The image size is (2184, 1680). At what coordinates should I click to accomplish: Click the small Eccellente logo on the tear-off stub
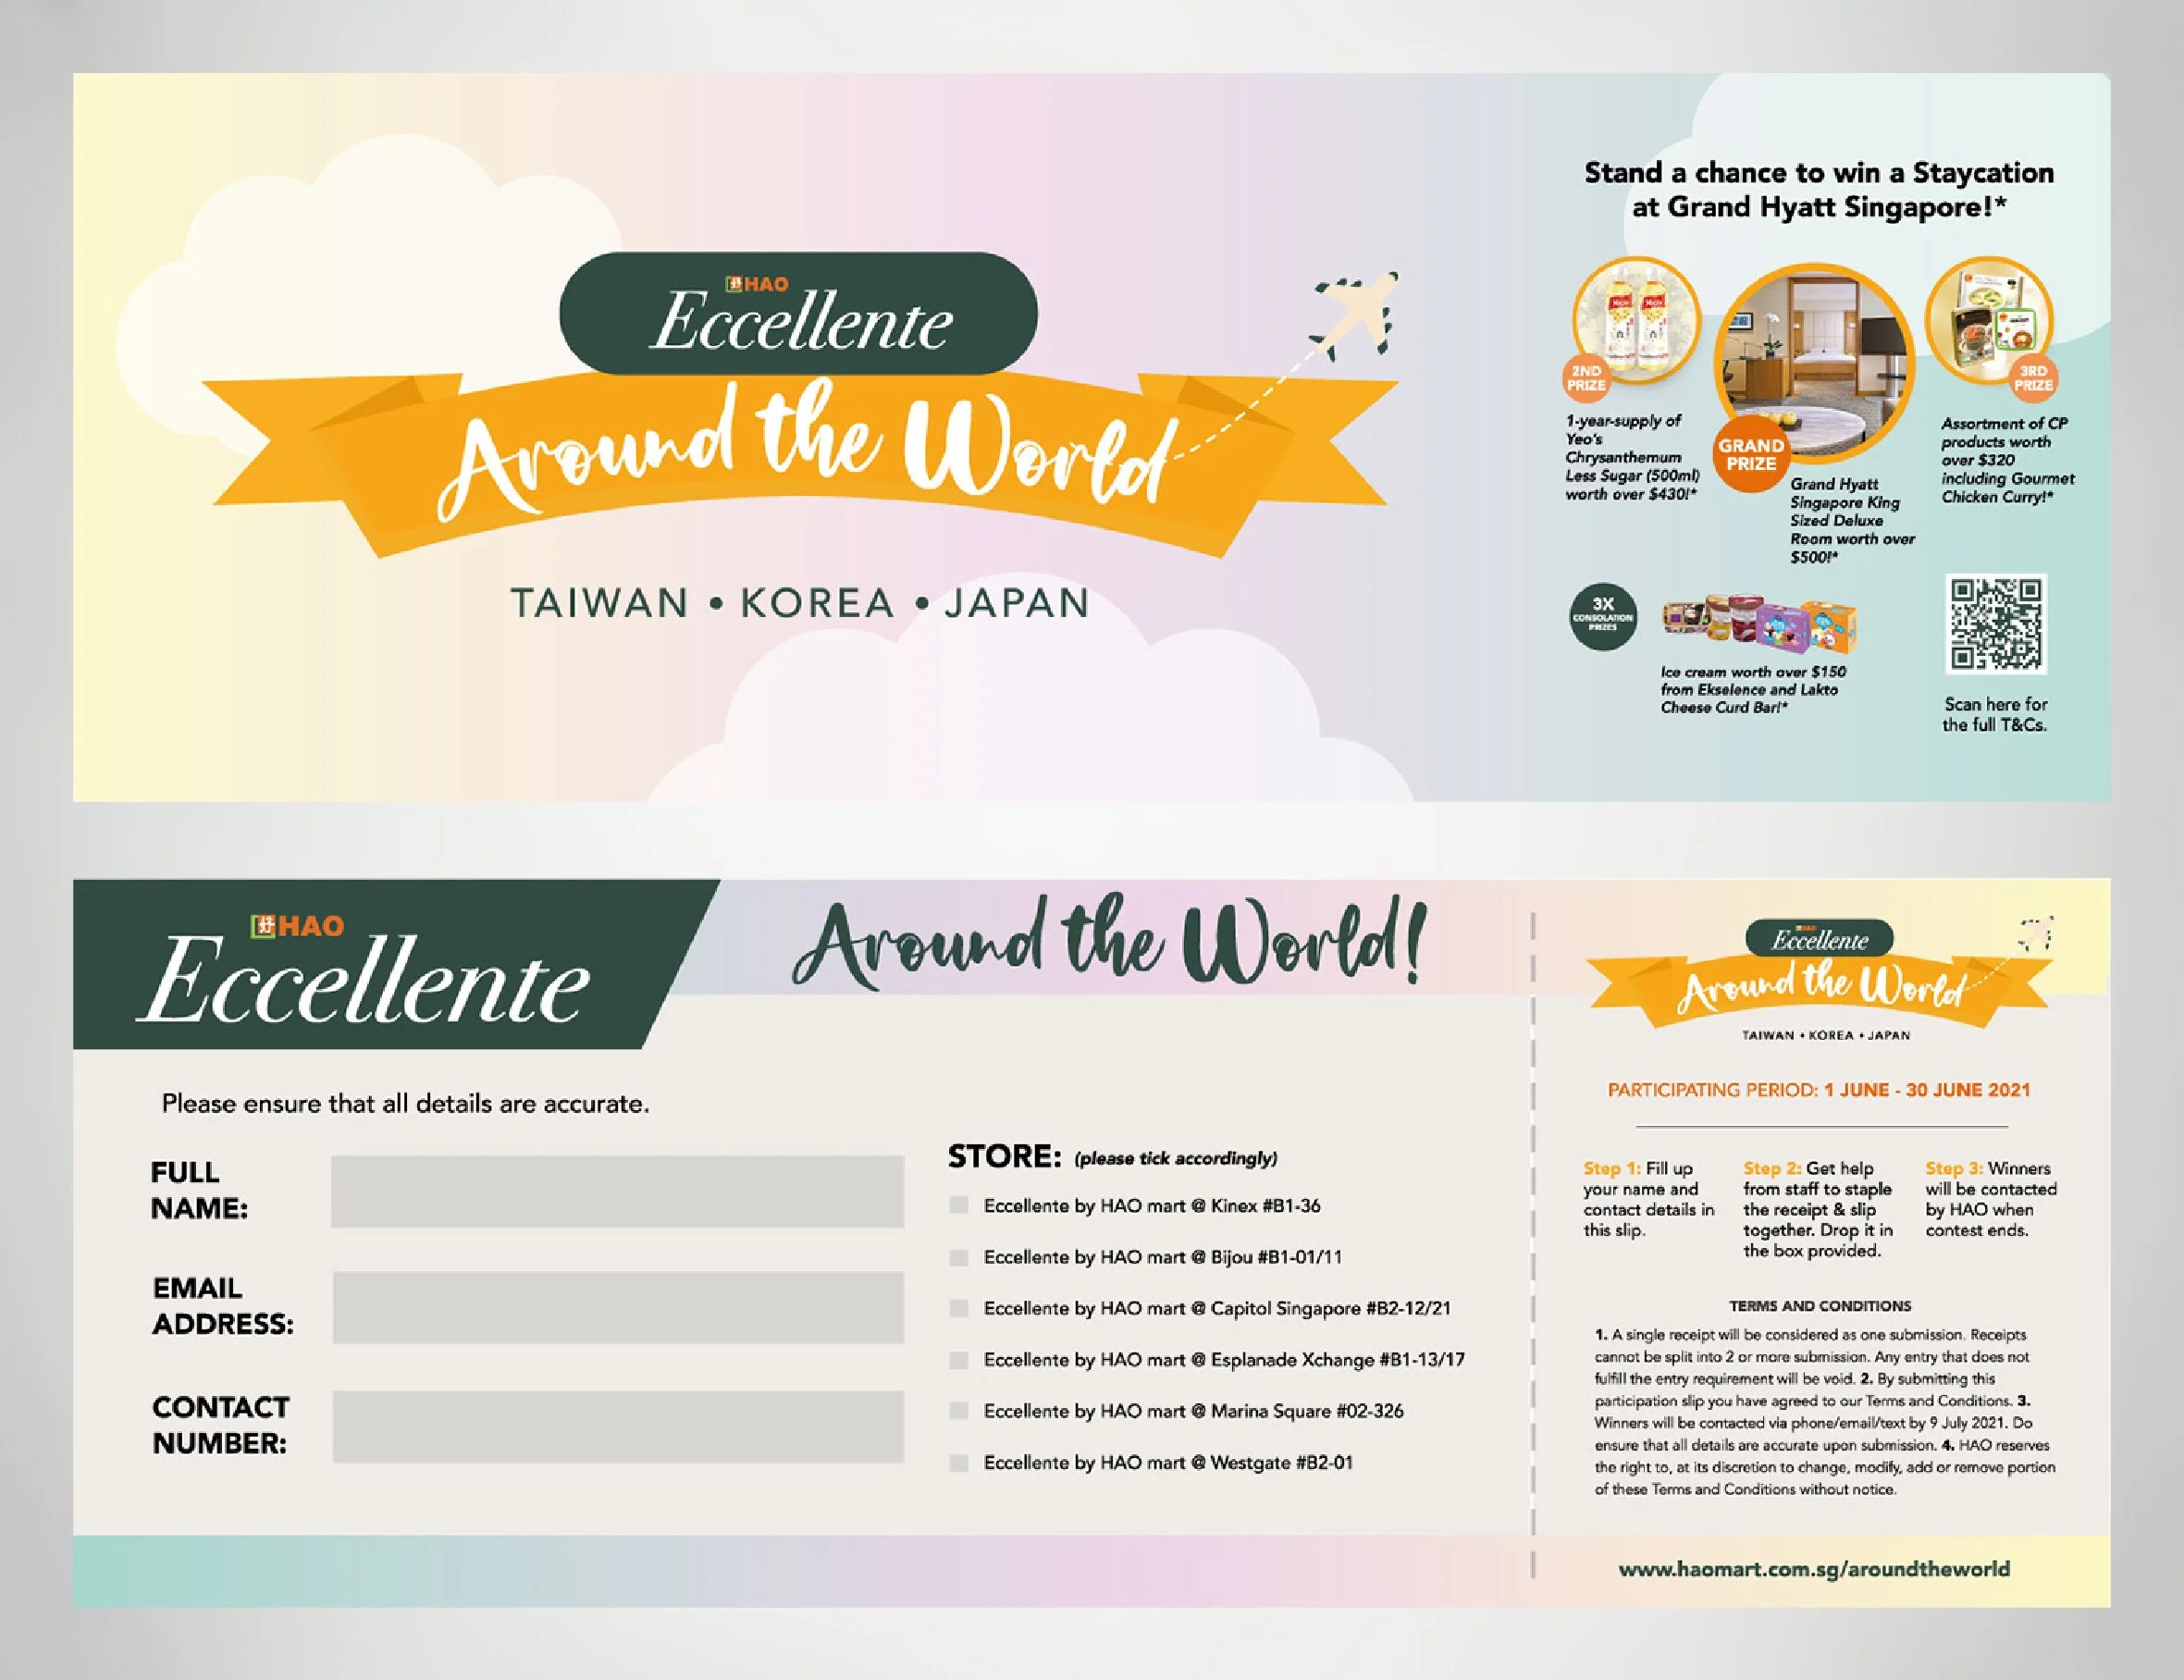[1820, 939]
